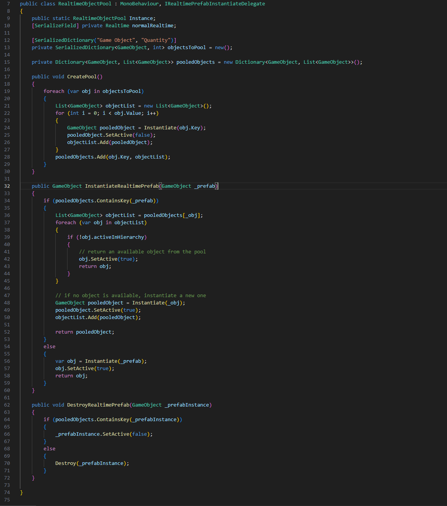
Task: Click pooledObjects field name on line 15
Action: tap(196, 62)
